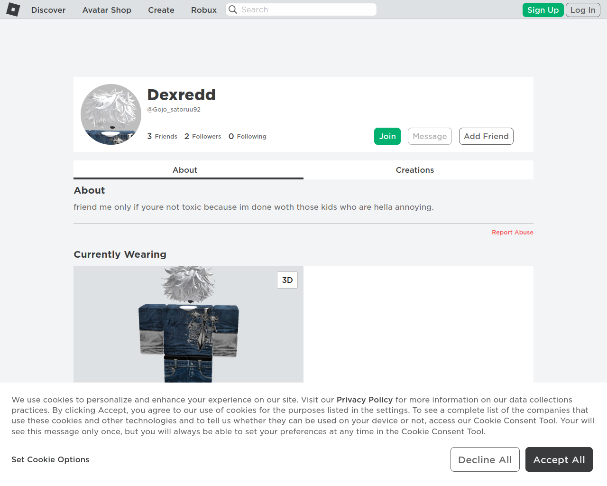Open the Privacy Policy link
The height and width of the screenshot is (486, 607).
[x=365, y=400]
